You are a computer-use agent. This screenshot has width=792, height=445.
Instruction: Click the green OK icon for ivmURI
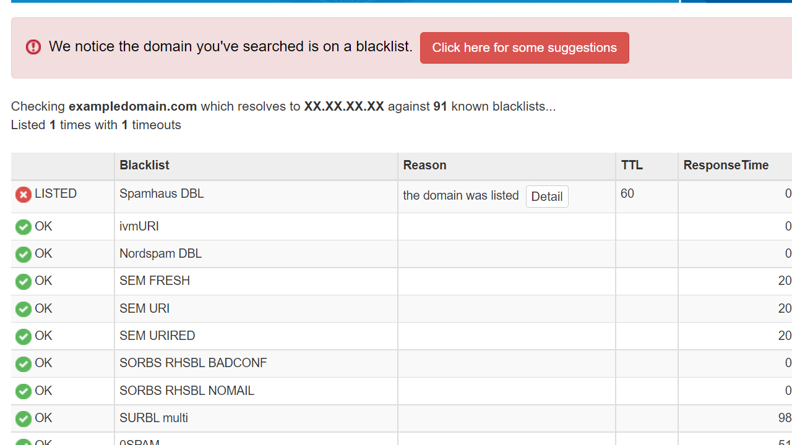[24, 227]
